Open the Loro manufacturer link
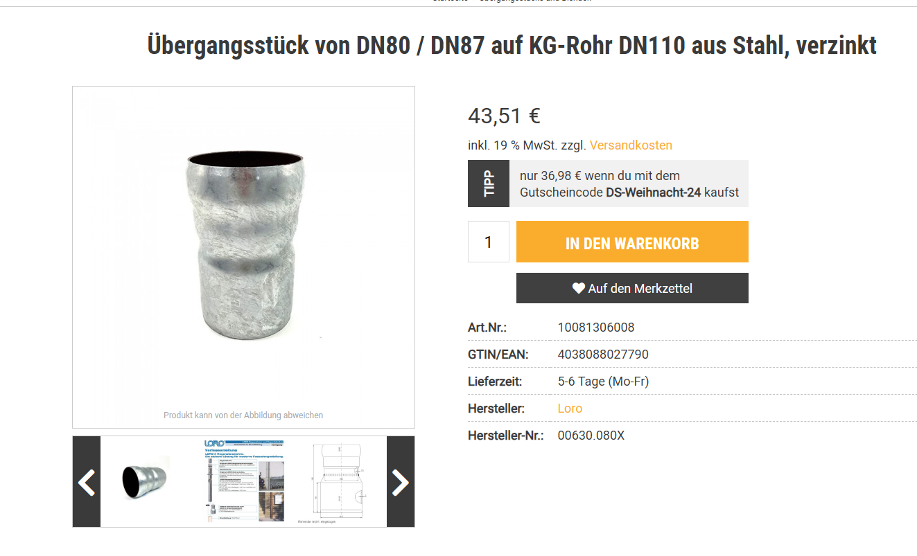Viewport: 917px width, 556px height. pos(570,409)
